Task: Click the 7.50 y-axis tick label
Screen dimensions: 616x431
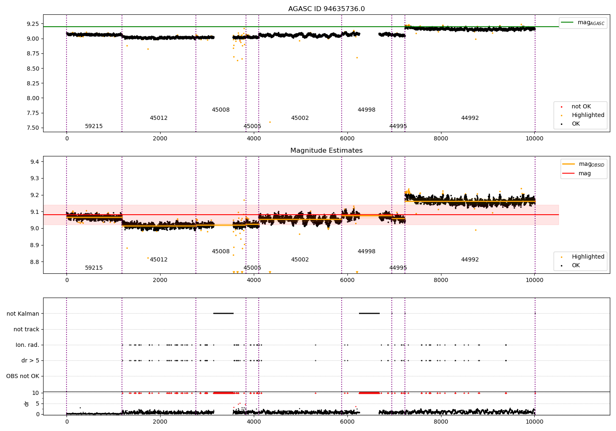Action: point(33,128)
